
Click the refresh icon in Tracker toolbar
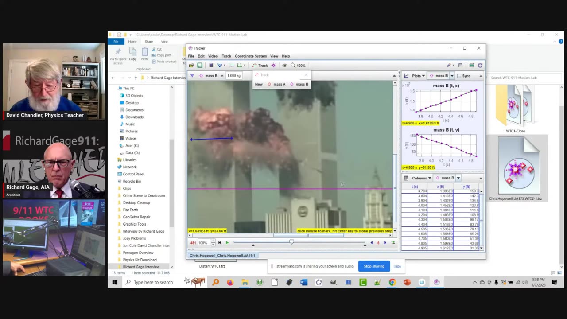click(480, 65)
